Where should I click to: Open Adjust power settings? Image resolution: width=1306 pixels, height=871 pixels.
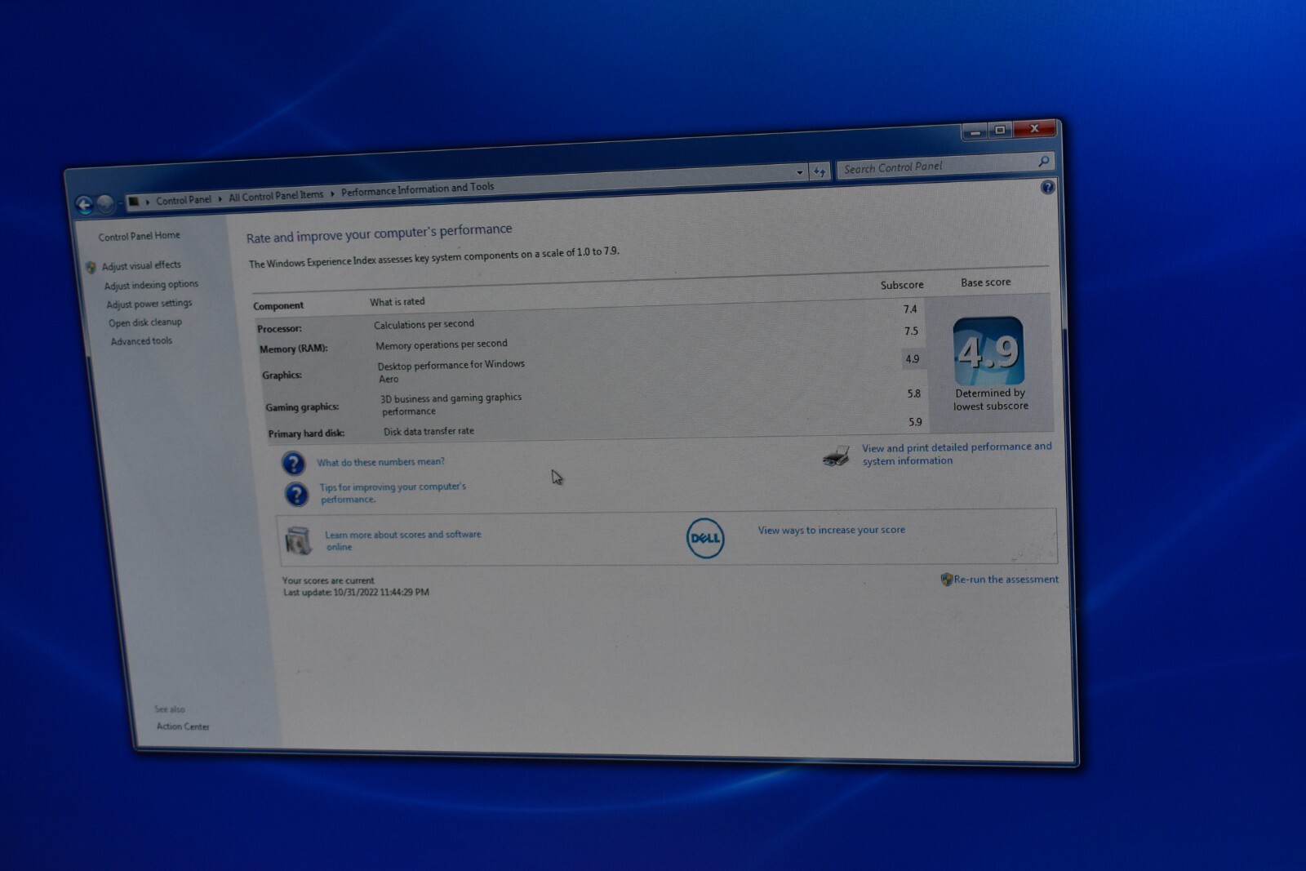click(x=149, y=304)
